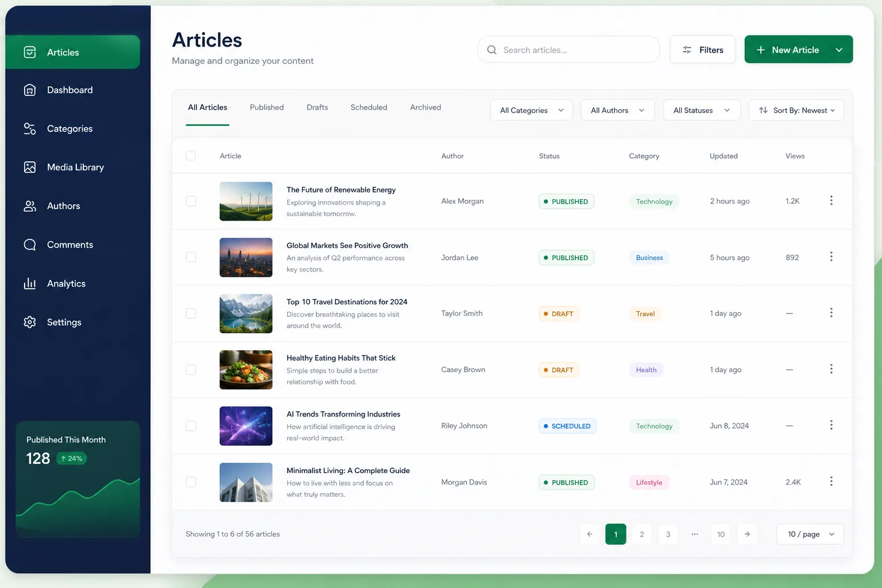The height and width of the screenshot is (588, 882).
Task: Open row menu for Renewable Energy article
Action: tap(831, 200)
